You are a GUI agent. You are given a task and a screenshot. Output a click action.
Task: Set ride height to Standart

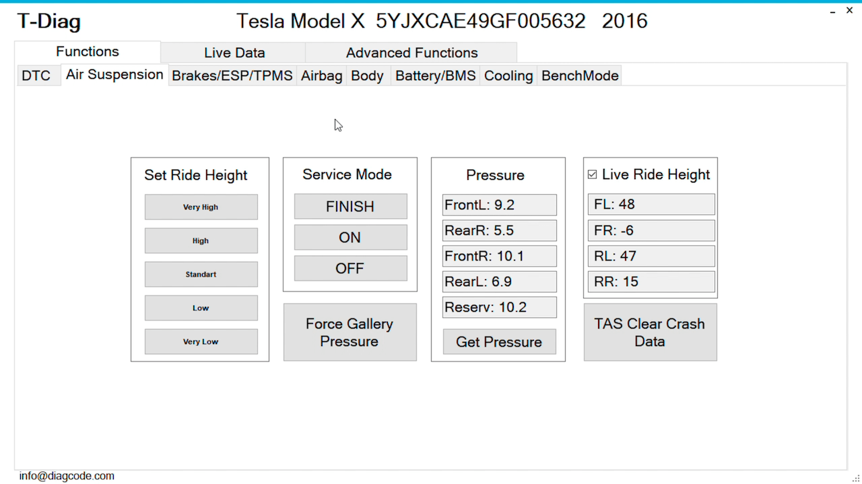(x=201, y=274)
